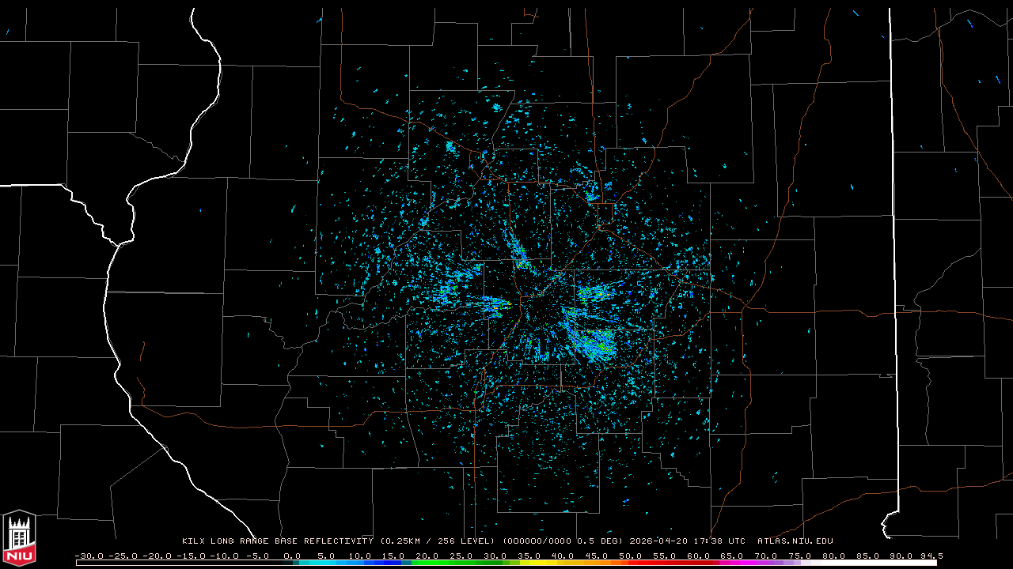
Task: Click the 50.0 label on the reflectivity scale
Action: tap(631, 556)
